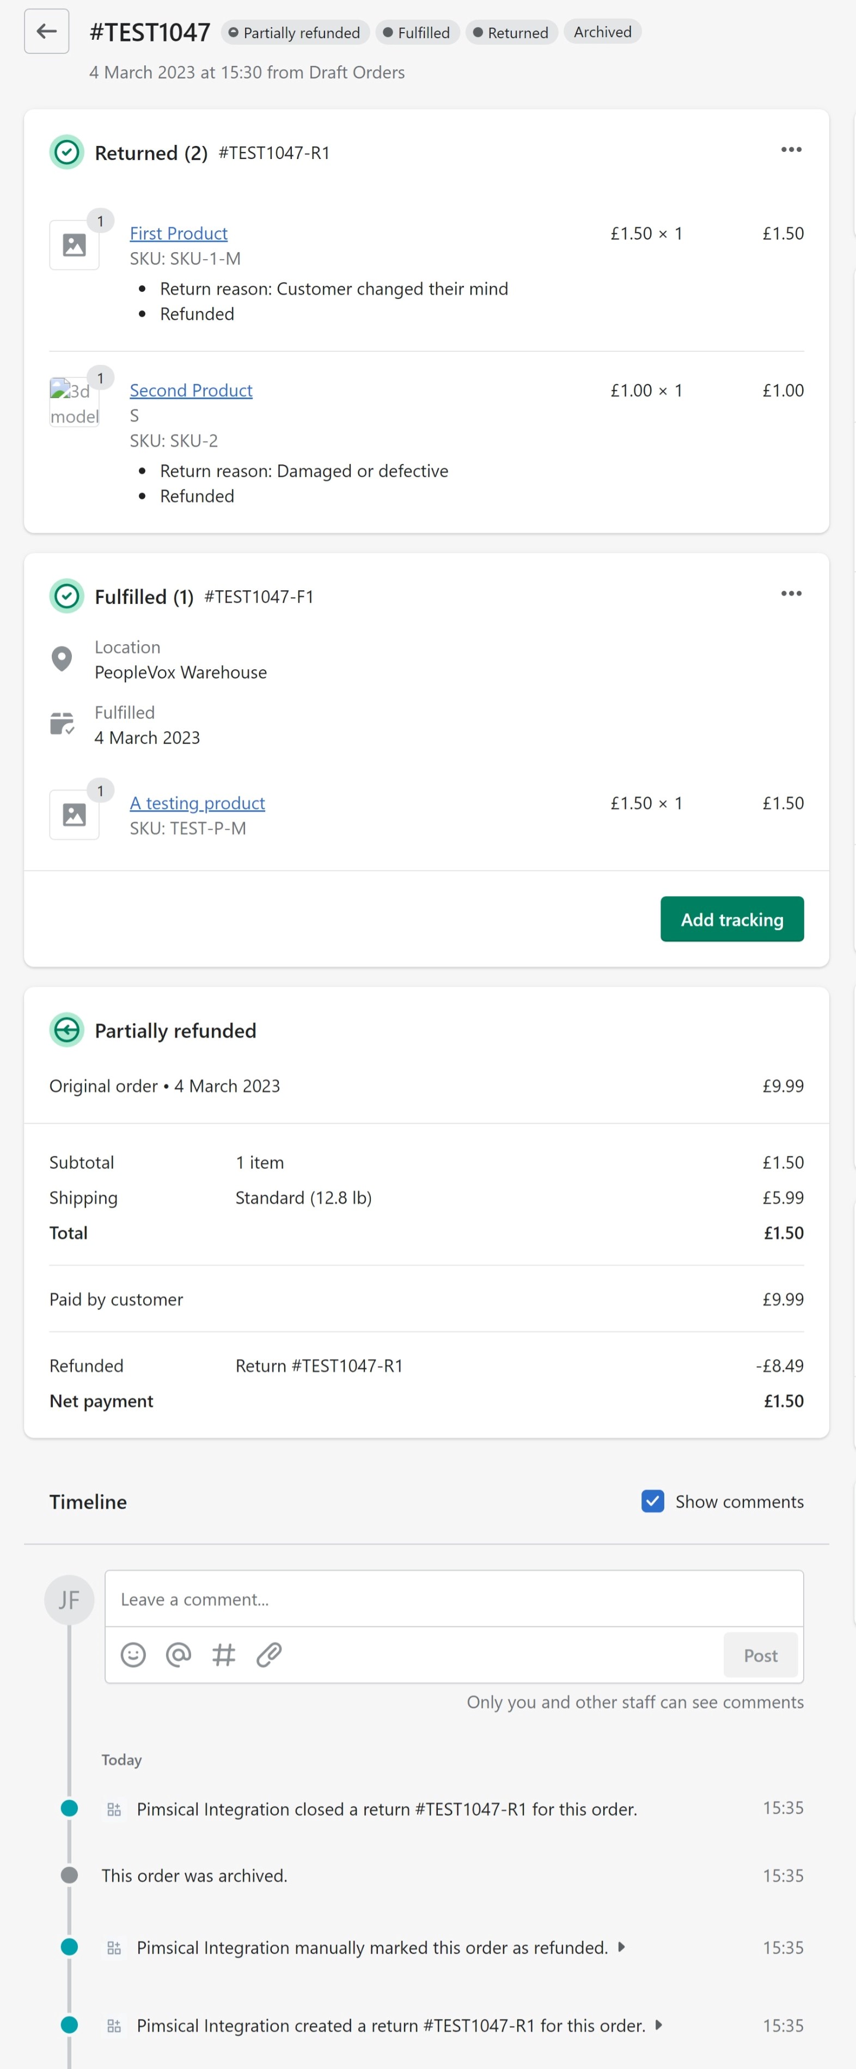Click the green Returned status checkmark icon
The image size is (856, 2069).
click(x=66, y=152)
